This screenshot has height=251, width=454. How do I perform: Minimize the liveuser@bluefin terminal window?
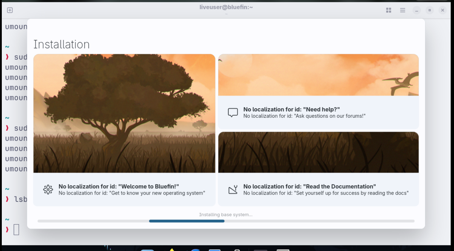tap(416, 10)
